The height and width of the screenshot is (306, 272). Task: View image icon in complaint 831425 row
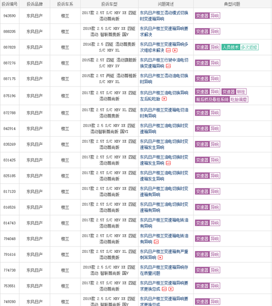(x=168, y=163)
